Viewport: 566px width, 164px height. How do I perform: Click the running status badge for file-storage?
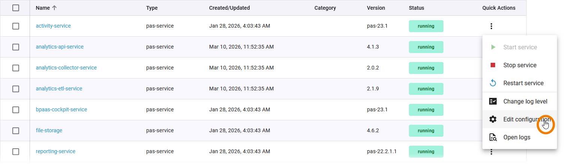(426, 131)
